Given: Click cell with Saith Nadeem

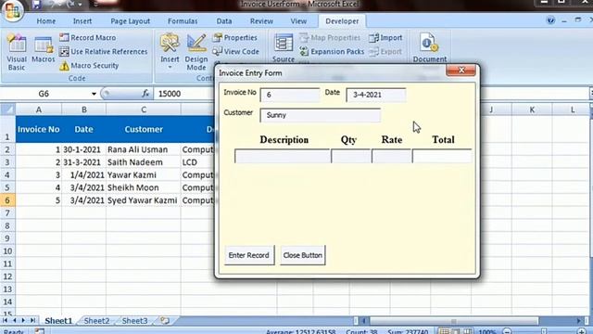Looking at the screenshot, I should (144, 162).
